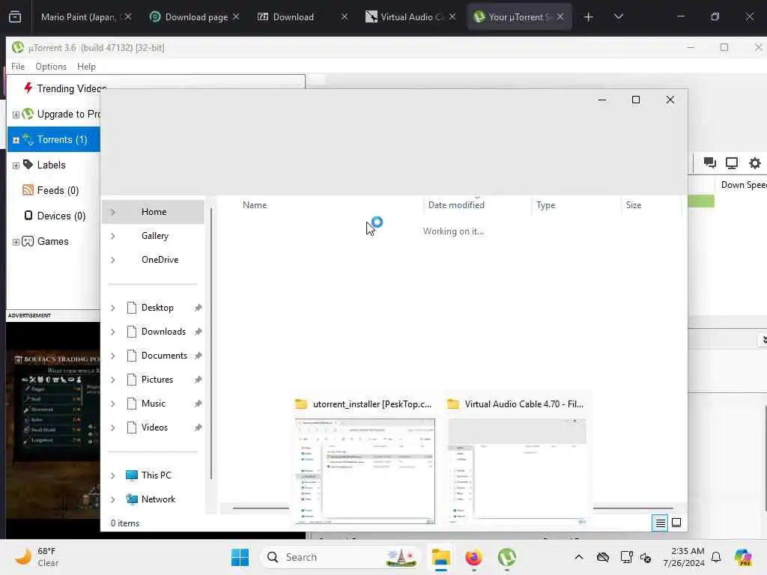Open uTorrent preferences gear icon
The width and height of the screenshot is (767, 575).
coord(755,162)
